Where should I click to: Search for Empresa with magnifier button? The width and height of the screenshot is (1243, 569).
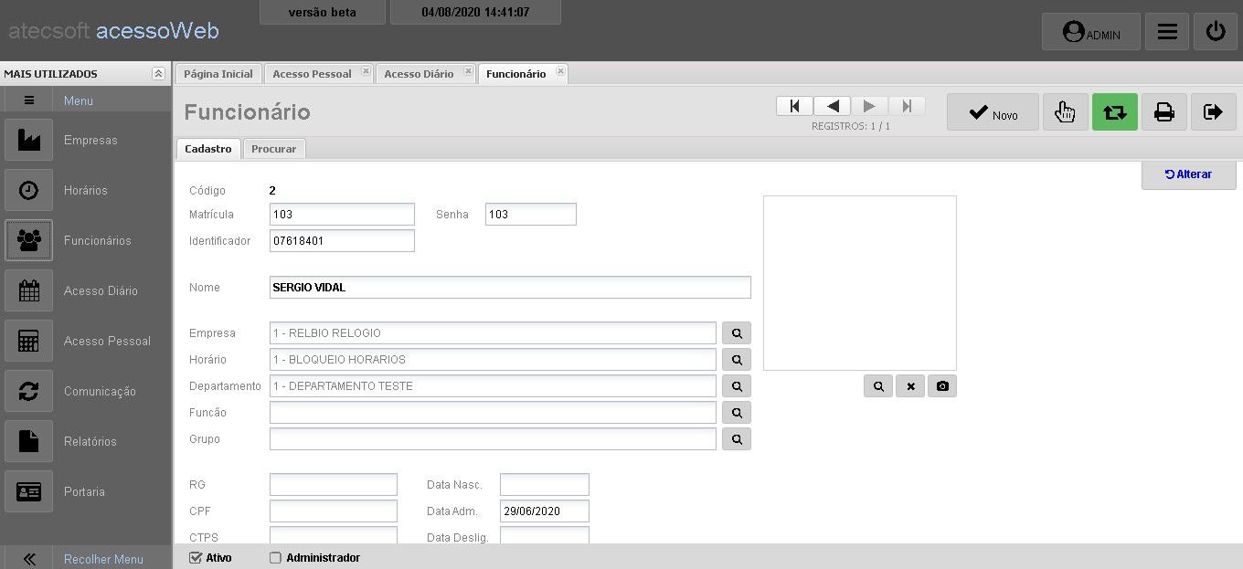click(737, 333)
